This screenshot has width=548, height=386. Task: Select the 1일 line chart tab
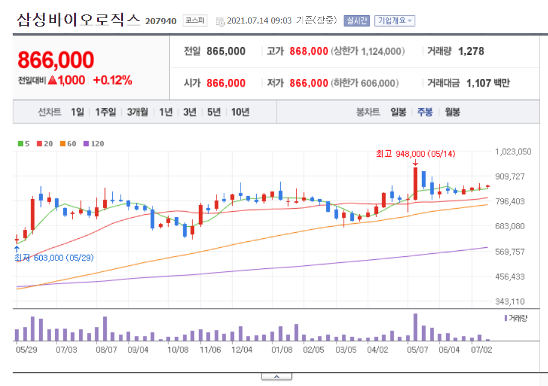coord(77,112)
